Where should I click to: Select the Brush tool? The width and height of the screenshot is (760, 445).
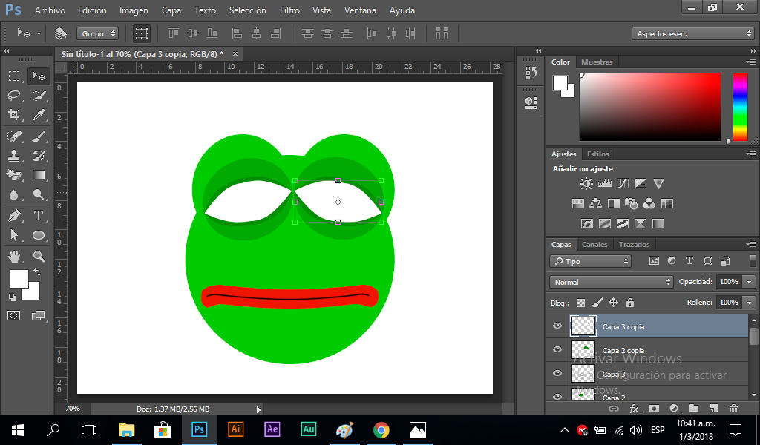(39, 136)
